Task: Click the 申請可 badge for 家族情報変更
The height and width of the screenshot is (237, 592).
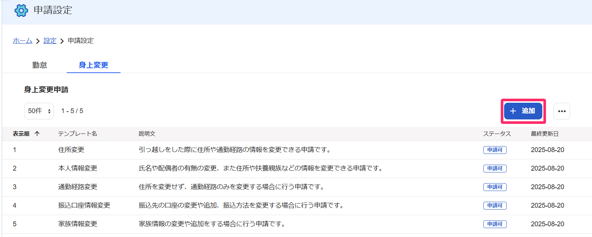Action: point(495,224)
